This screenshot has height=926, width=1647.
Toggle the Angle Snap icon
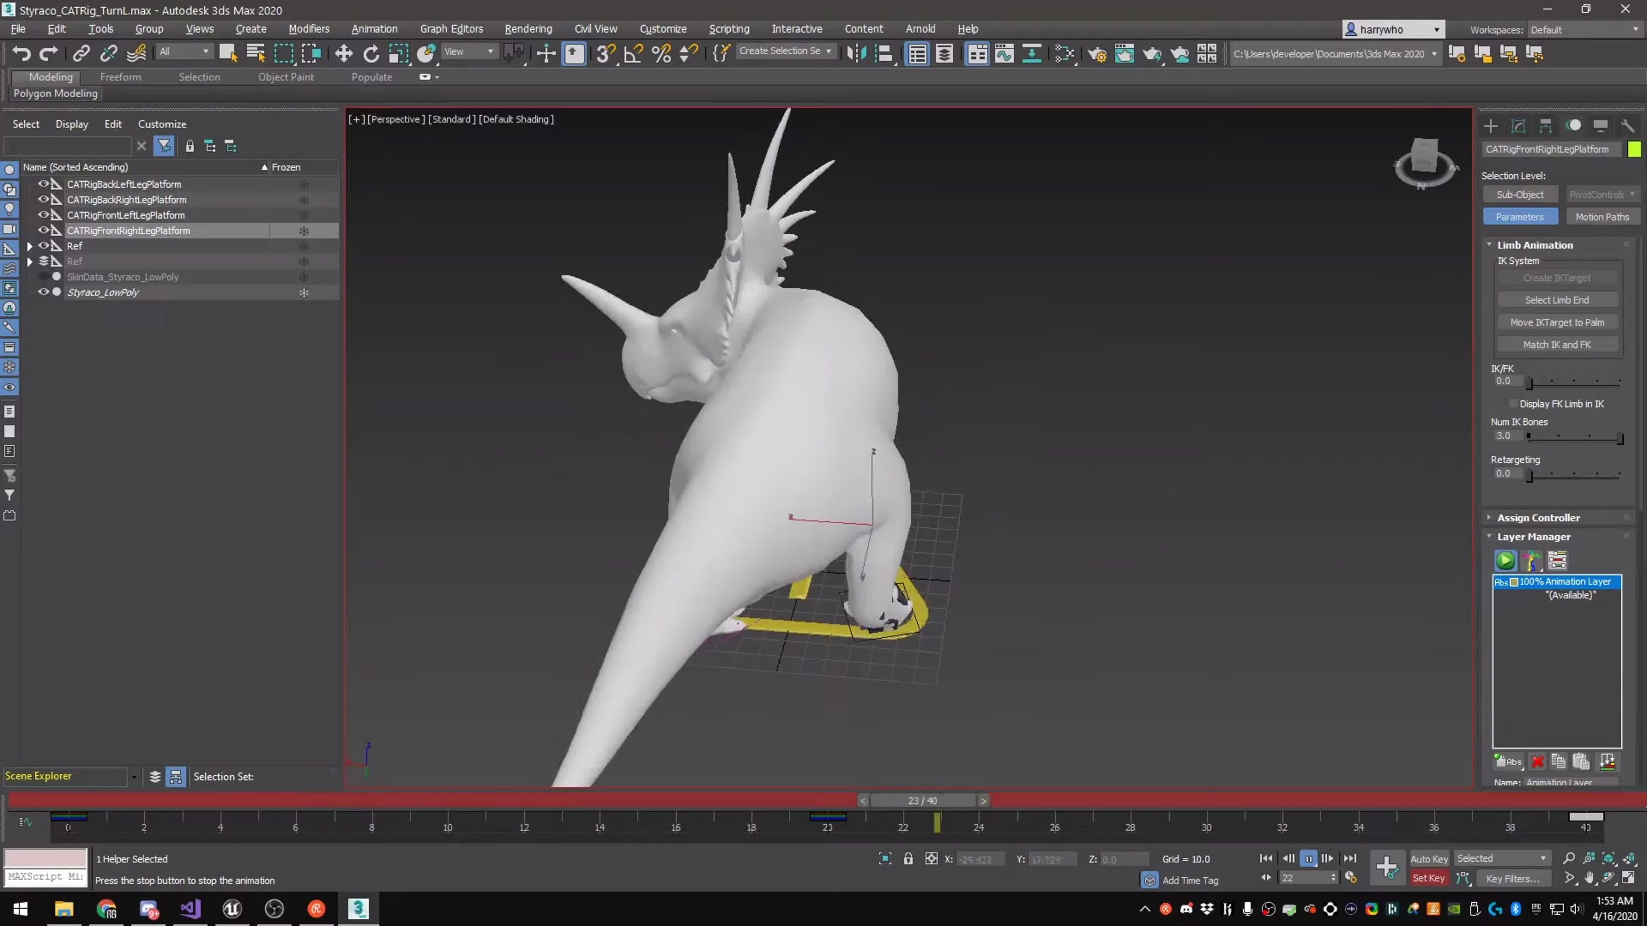(633, 54)
